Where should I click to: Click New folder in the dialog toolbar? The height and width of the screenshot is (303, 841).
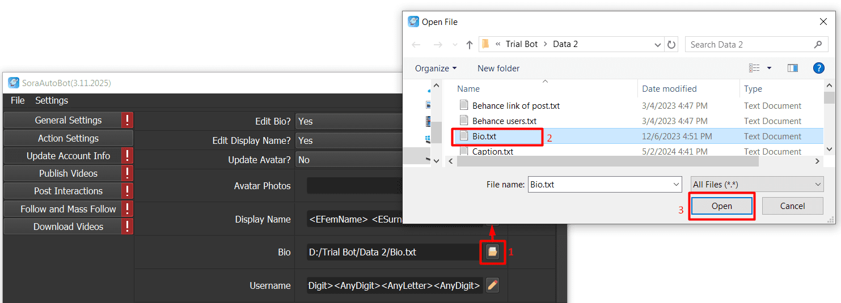tap(498, 68)
